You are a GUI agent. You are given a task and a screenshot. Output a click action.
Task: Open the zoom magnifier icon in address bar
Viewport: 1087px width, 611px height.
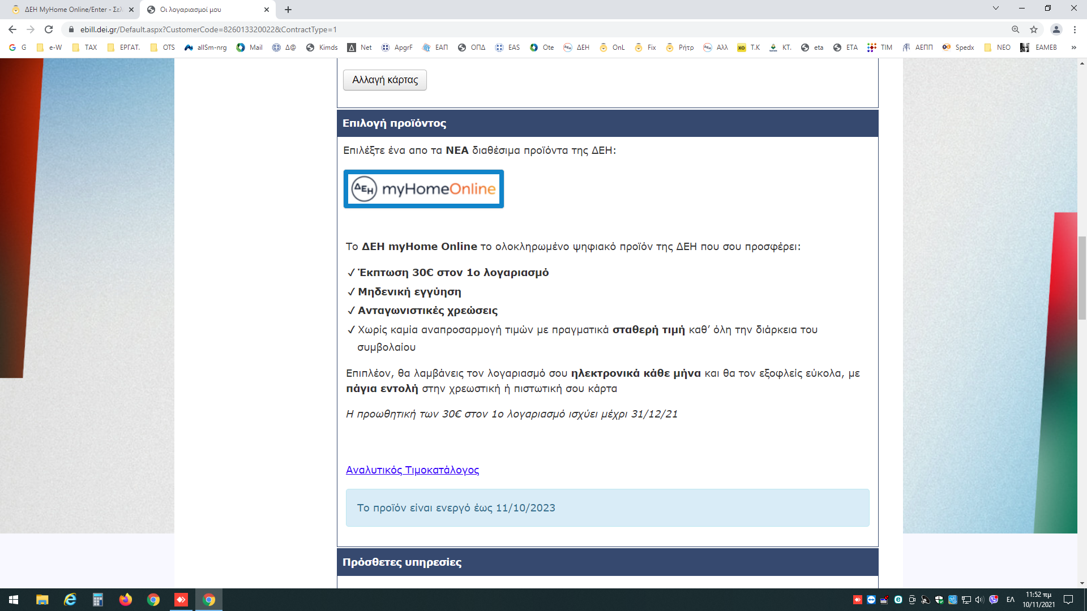tap(1016, 29)
